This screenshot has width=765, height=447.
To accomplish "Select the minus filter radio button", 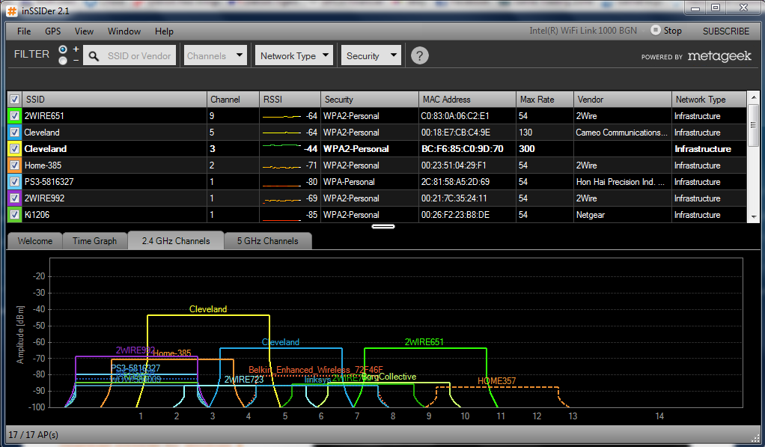I will 63,61.
